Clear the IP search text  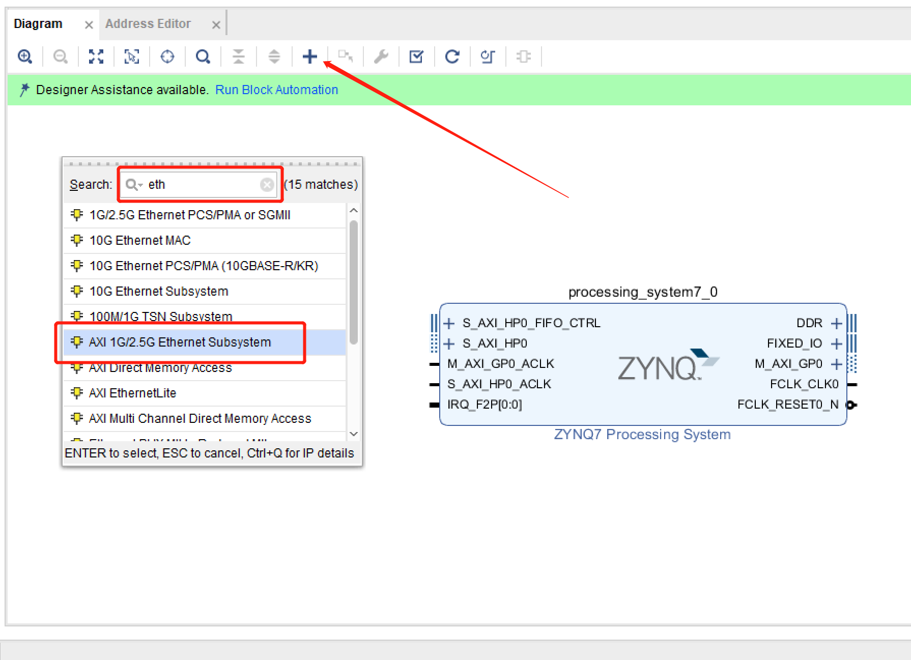pos(267,184)
